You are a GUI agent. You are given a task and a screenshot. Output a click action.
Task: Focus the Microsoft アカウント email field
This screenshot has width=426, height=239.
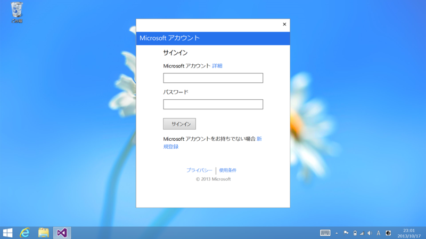tap(213, 78)
